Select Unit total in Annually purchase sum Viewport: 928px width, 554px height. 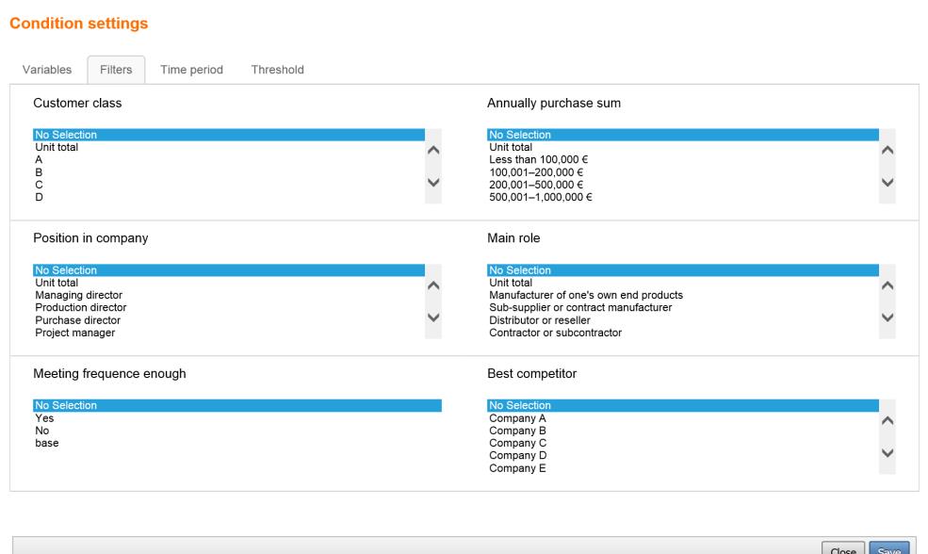[683, 147]
